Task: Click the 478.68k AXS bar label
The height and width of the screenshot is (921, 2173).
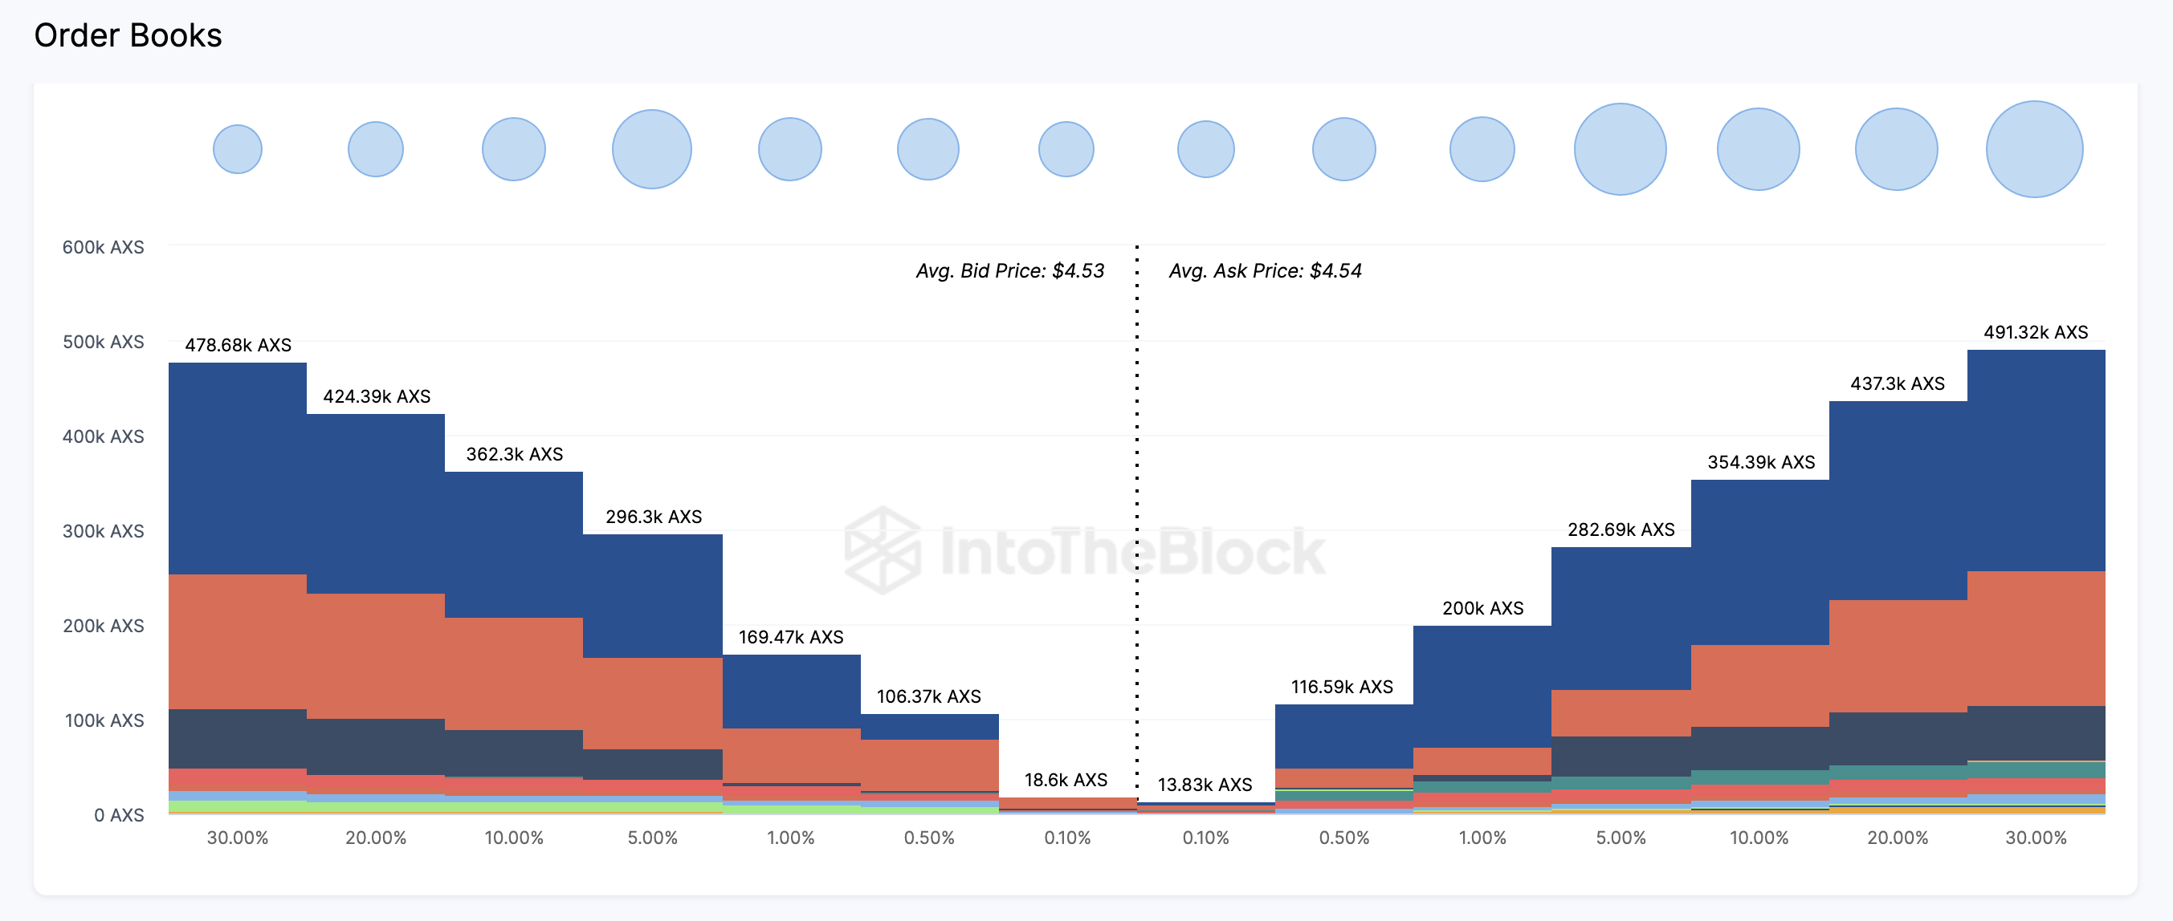Action: 238,345
